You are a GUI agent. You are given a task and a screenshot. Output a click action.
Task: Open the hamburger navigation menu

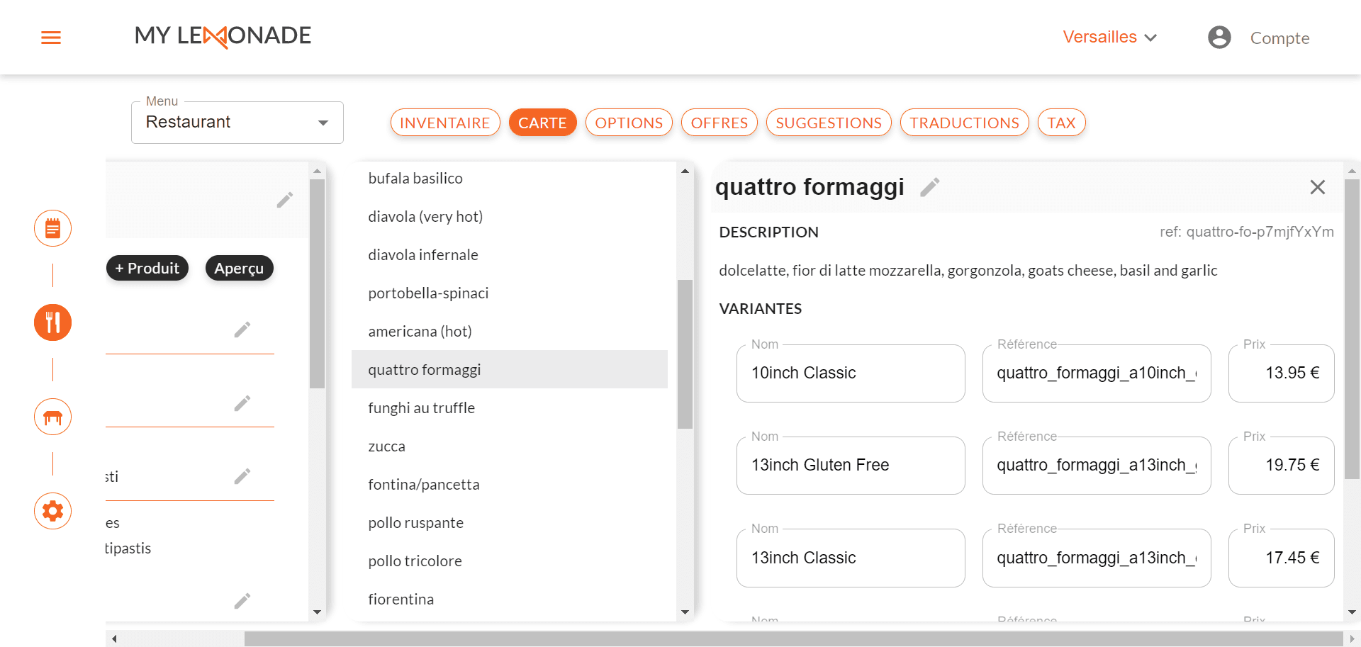(x=51, y=38)
